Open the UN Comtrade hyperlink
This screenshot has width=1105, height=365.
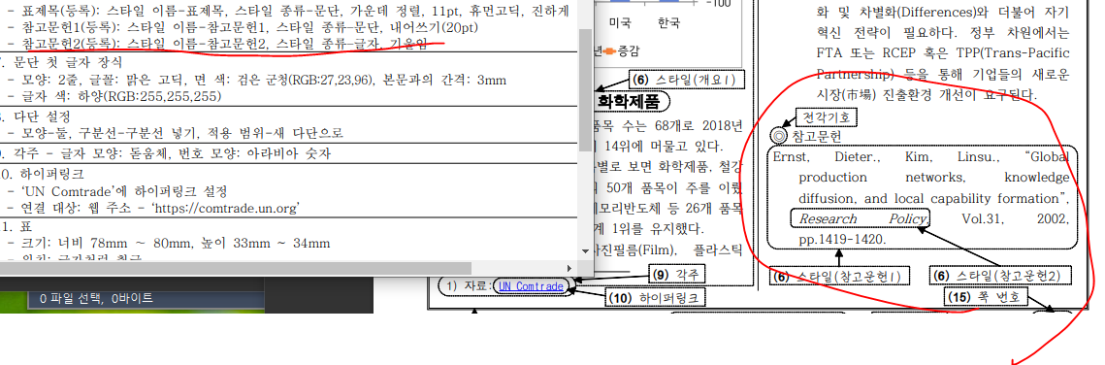point(531,286)
